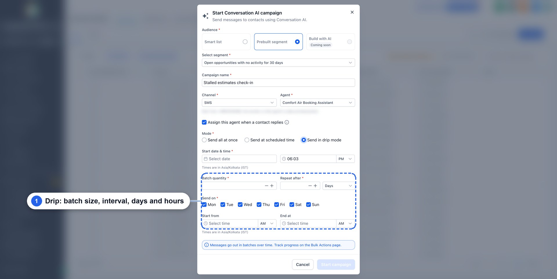Image resolution: width=557 pixels, height=279 pixels.
Task: Open the Days interval unit dropdown
Action: pyautogui.click(x=339, y=186)
